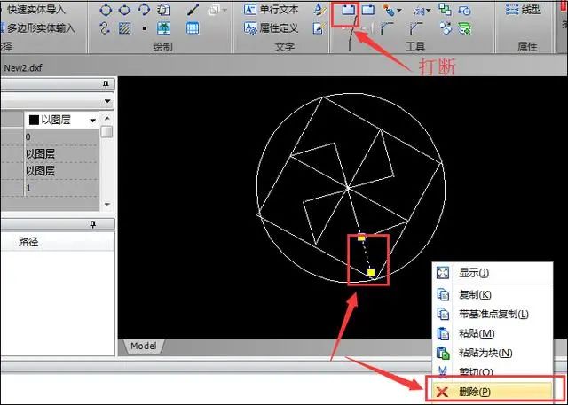Choose 删除(P) to delete selected segment
Viewport: 568px width, 405px height.
[493, 392]
